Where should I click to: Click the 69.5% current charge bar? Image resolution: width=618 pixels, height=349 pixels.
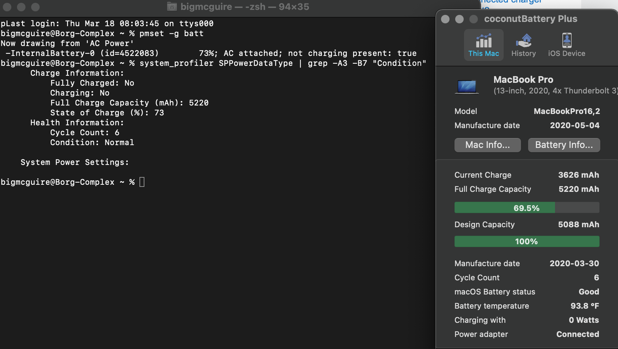click(x=527, y=208)
